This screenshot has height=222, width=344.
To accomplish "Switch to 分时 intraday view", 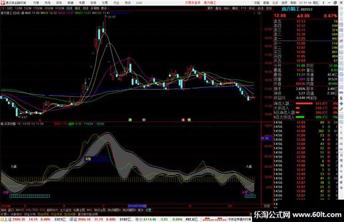I will (x=9, y=8).
